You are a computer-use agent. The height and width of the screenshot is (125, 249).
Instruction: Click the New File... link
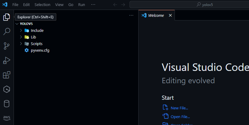pyautogui.click(x=179, y=108)
